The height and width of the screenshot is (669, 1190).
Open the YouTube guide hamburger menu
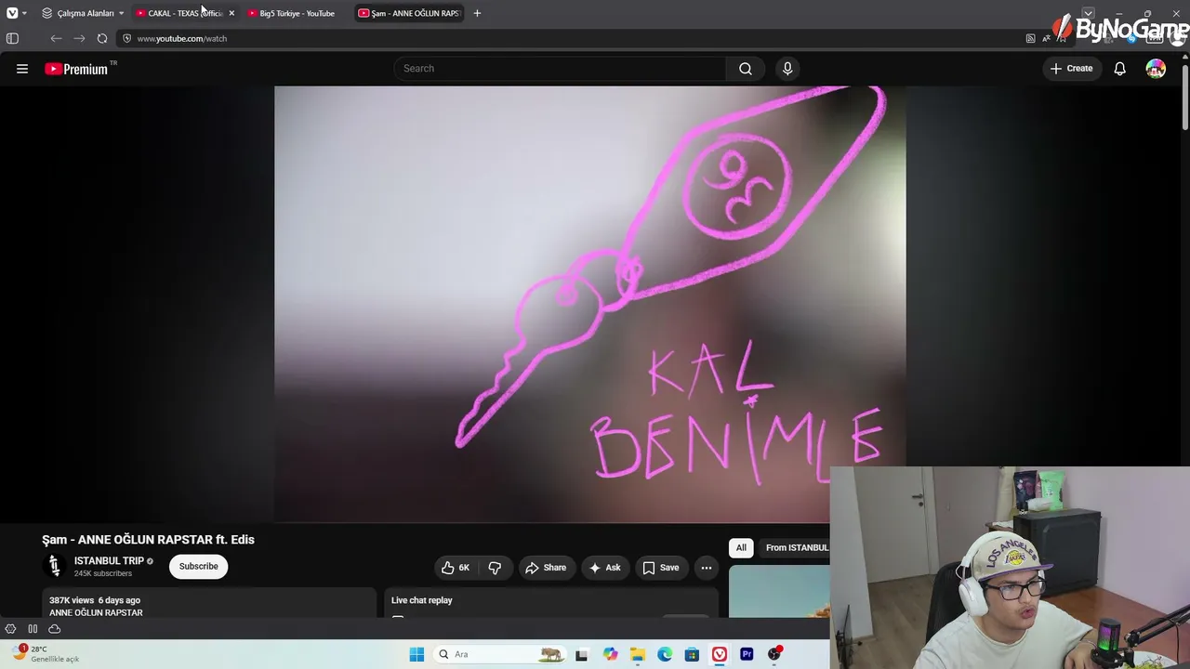click(x=22, y=69)
